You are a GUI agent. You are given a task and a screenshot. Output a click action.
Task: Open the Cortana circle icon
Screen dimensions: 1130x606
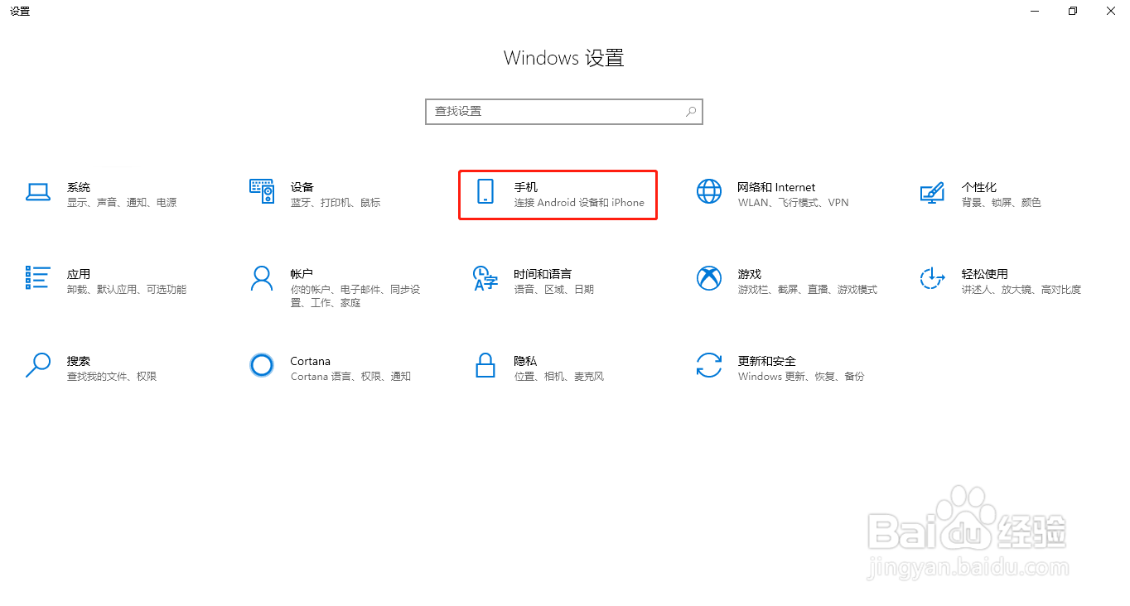(x=262, y=365)
